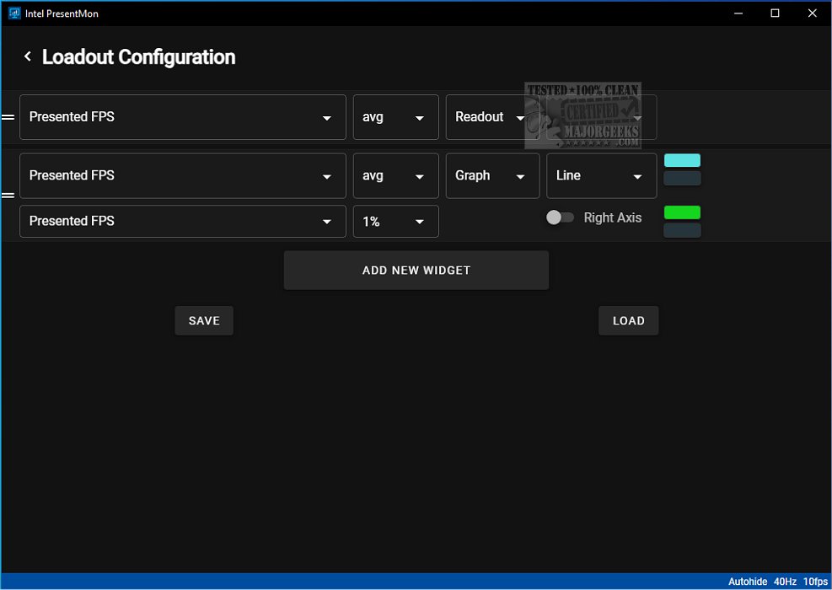Open the Presented FPS metric dropdown in Readout row
Viewport: 832px width, 590px height.
pos(183,117)
